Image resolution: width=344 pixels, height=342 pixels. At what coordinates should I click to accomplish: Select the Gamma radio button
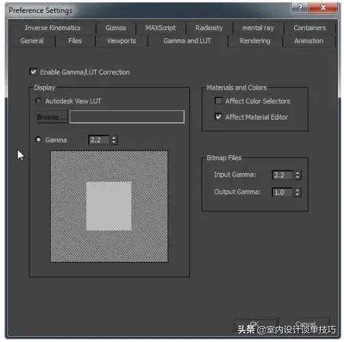38,140
